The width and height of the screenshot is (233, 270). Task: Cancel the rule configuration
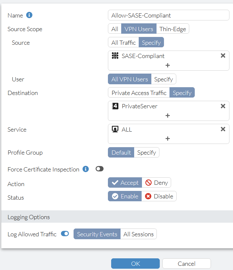tap(186, 263)
